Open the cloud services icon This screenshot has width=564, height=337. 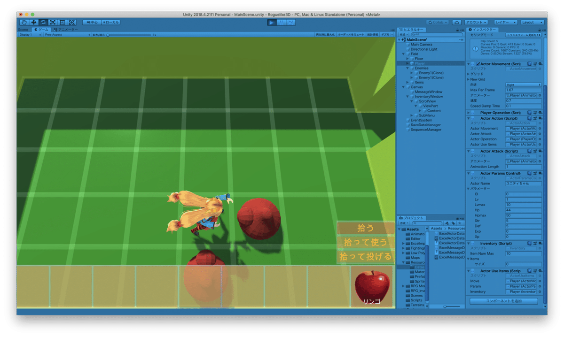(x=456, y=22)
